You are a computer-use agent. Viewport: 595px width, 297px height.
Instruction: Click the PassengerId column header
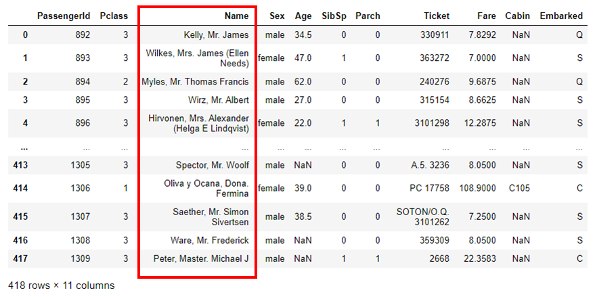(64, 16)
